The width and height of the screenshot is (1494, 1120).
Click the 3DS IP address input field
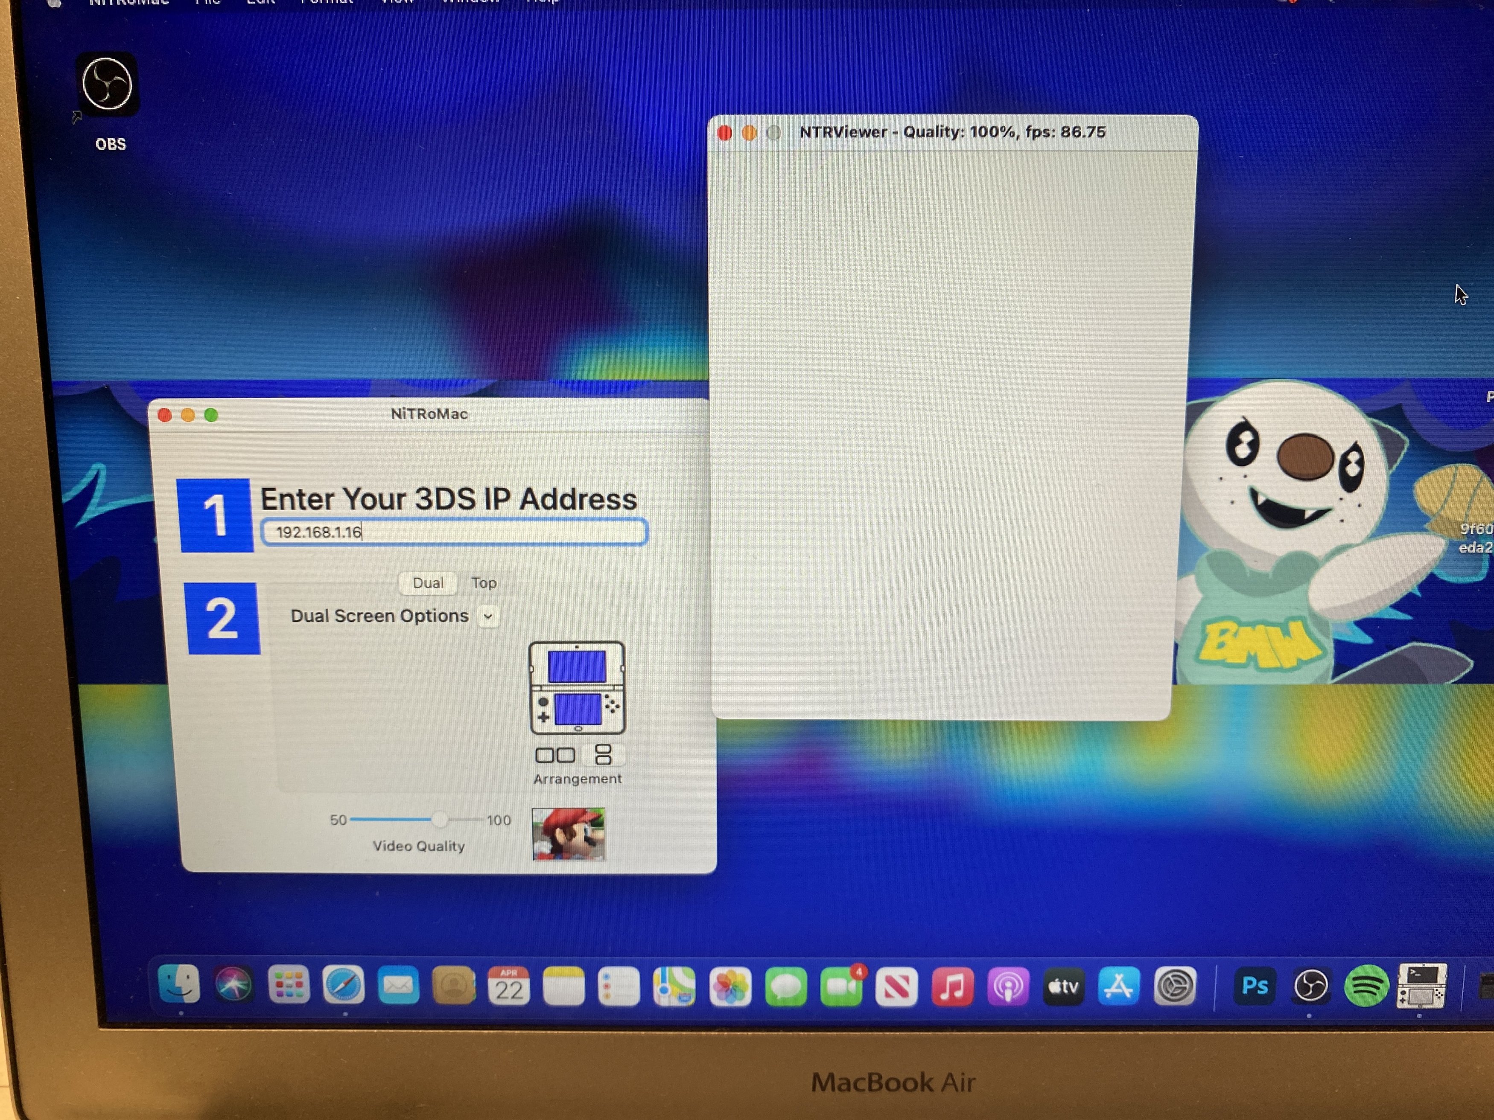(454, 532)
